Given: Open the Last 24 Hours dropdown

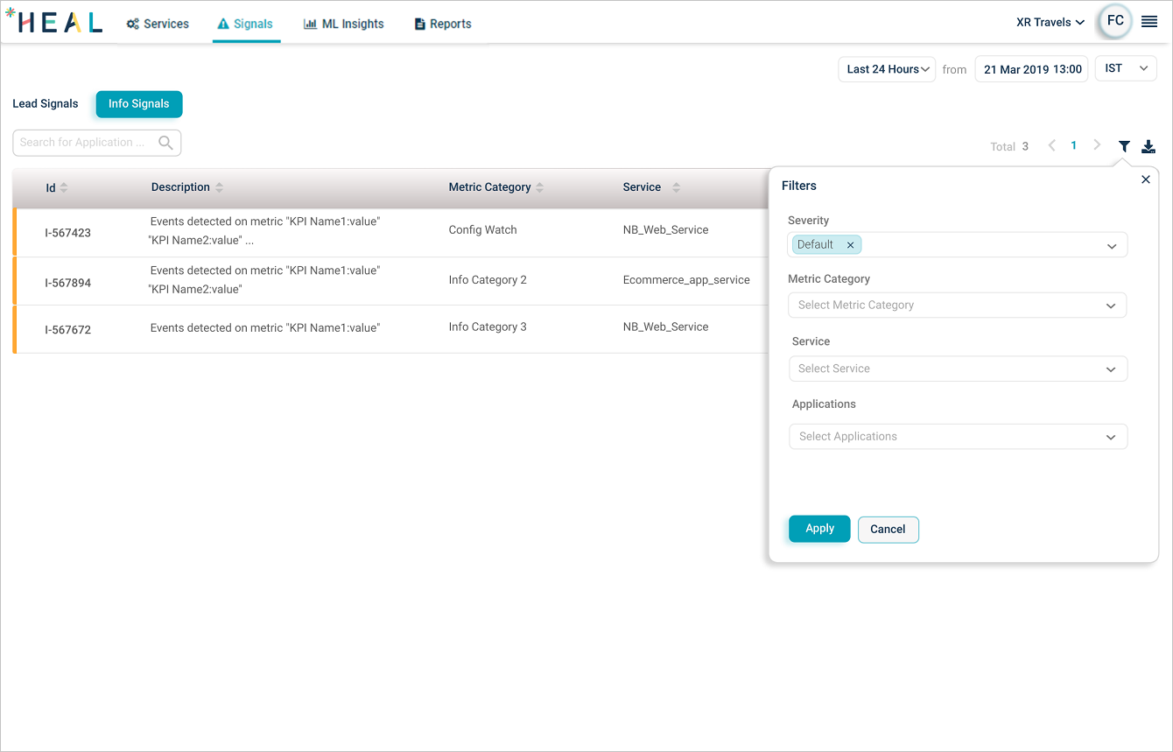Looking at the screenshot, I should coord(887,69).
